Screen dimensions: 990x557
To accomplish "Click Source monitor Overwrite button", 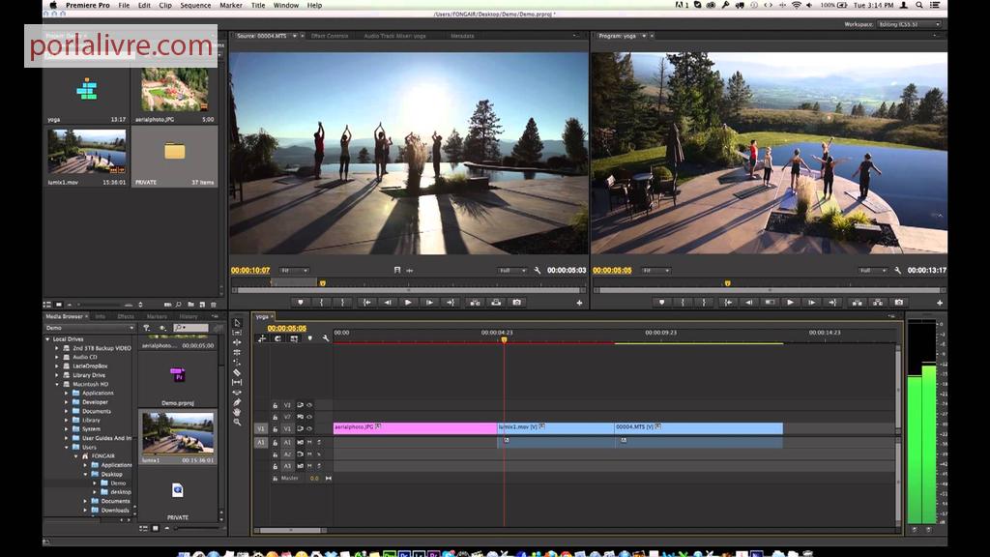I will pos(496,303).
